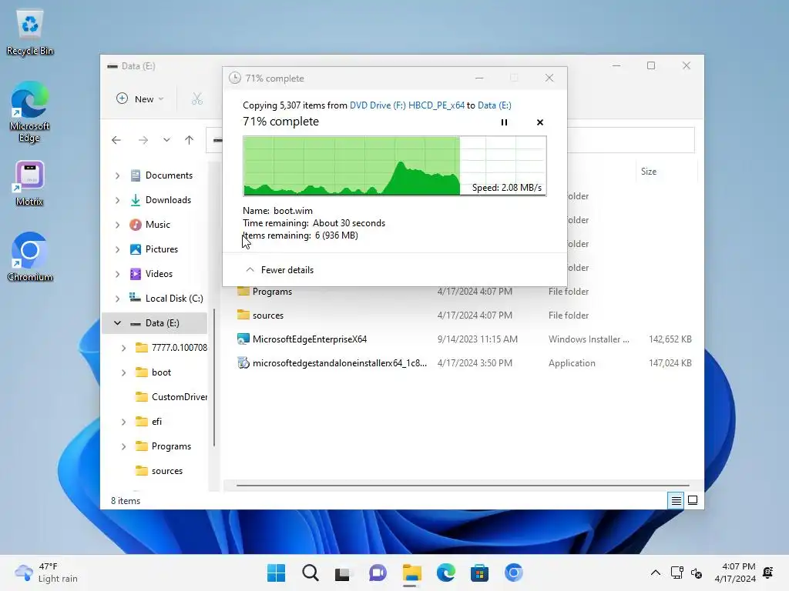Collapse the dialog with Fewer details

click(279, 270)
